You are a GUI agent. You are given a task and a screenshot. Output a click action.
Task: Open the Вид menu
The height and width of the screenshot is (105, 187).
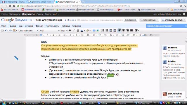point(20,26)
